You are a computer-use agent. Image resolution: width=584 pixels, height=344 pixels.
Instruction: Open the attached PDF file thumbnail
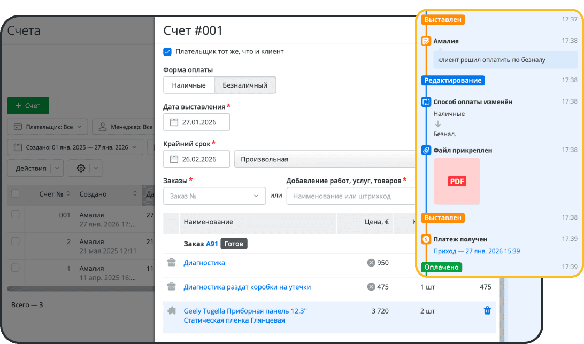point(457,181)
